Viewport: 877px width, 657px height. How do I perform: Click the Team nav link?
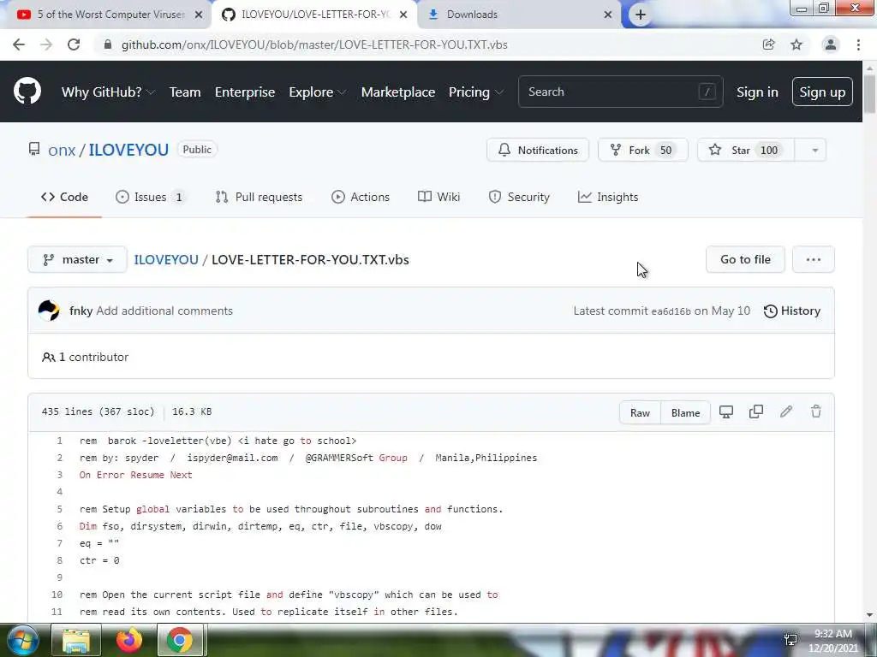[x=185, y=92]
